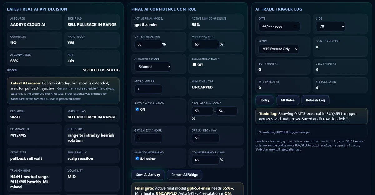Viewport: 375px width, 195px height.
Task: Click the MT5 Executed count
Action: tap(260, 88)
